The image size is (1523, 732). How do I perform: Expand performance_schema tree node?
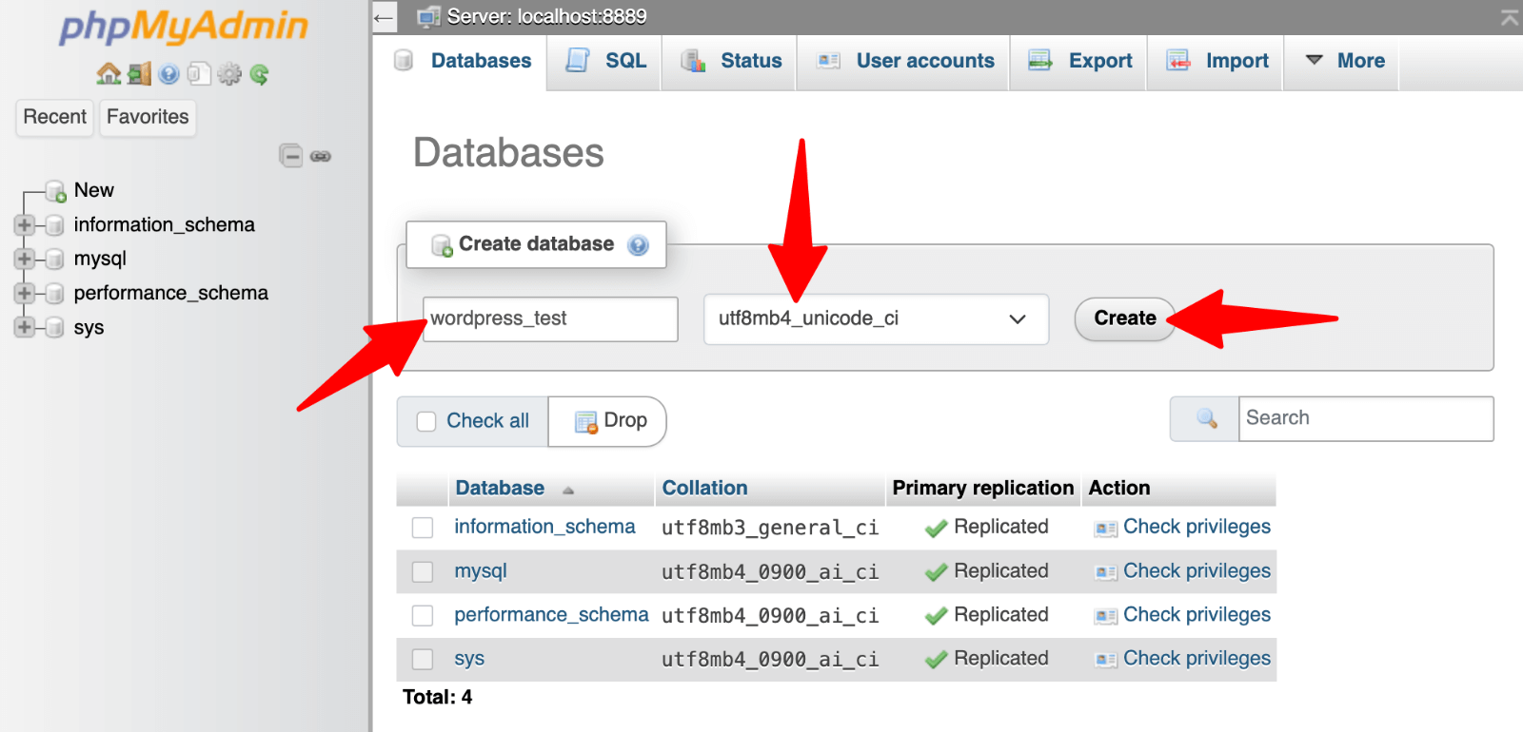25,293
